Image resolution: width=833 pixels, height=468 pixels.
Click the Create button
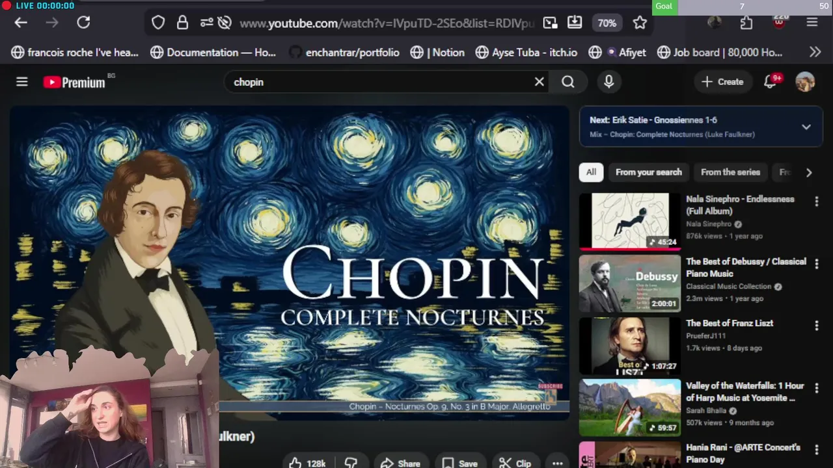[x=722, y=82]
